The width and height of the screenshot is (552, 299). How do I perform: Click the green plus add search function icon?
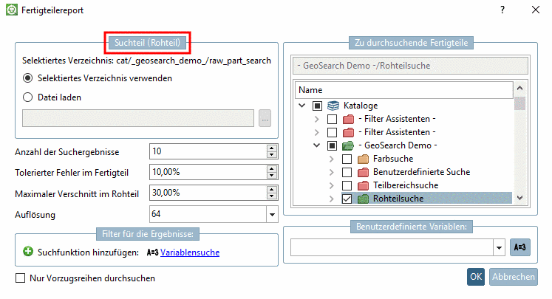tap(28, 252)
